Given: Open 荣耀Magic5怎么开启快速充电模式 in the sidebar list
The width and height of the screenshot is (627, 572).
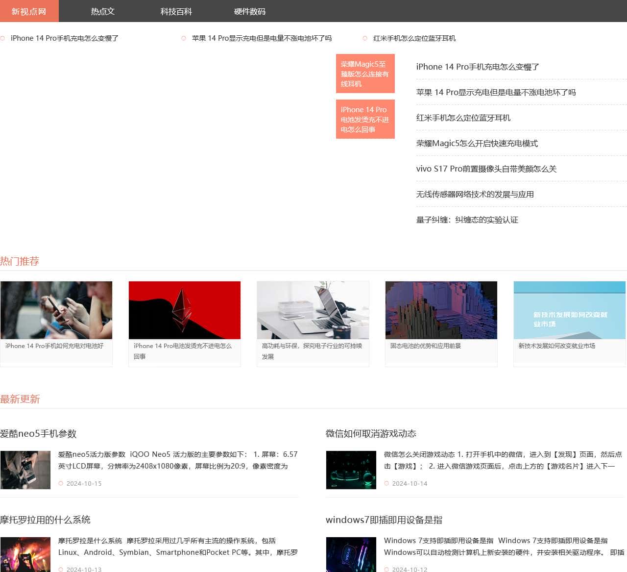Looking at the screenshot, I should (478, 143).
